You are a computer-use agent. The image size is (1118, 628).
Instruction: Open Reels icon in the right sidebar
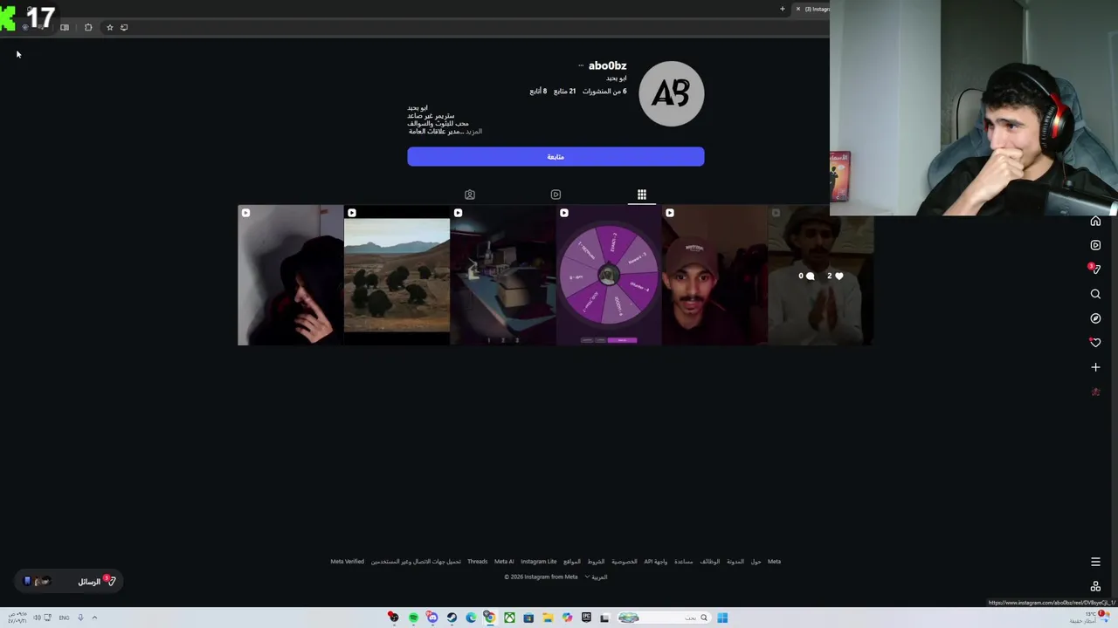1095,245
